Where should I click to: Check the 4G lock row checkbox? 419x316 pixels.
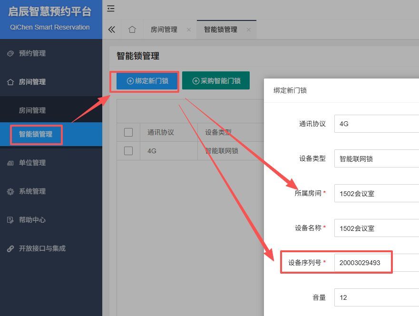pyautogui.click(x=128, y=151)
